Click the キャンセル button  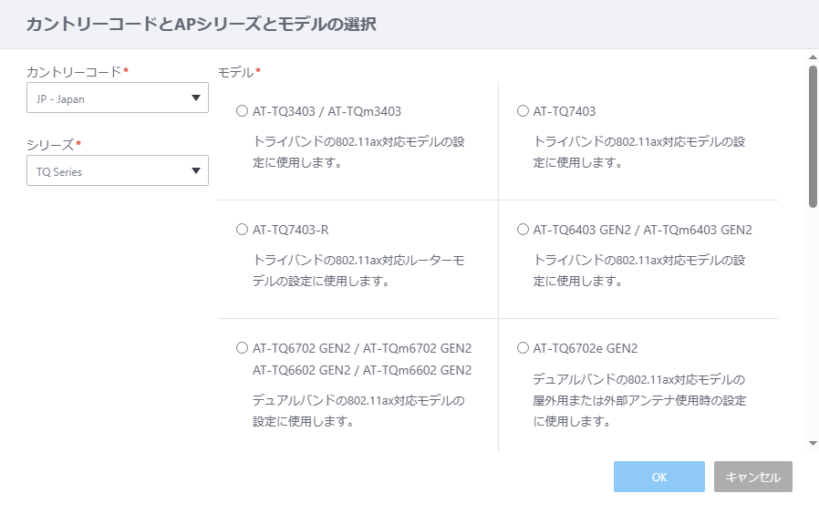point(753,477)
